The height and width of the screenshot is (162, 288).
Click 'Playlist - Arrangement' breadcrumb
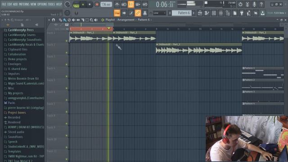coord(120,20)
